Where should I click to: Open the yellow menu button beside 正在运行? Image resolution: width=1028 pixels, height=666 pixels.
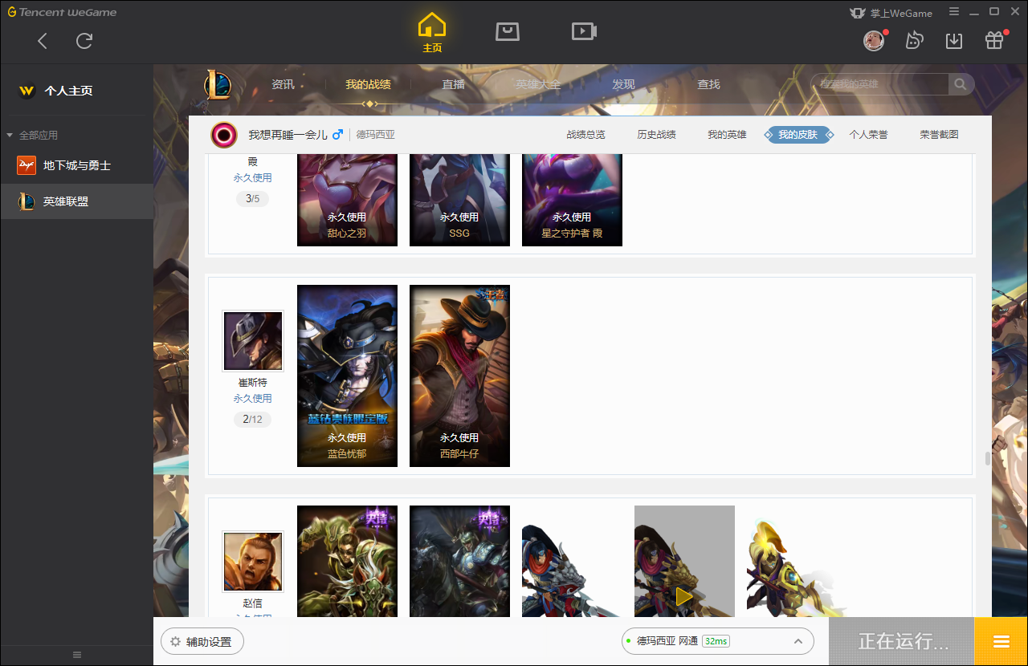tap(1001, 641)
